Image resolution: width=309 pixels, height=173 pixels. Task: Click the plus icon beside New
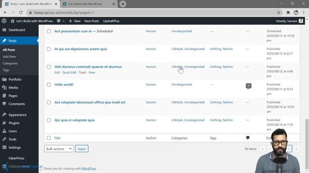[x=70, y=21]
